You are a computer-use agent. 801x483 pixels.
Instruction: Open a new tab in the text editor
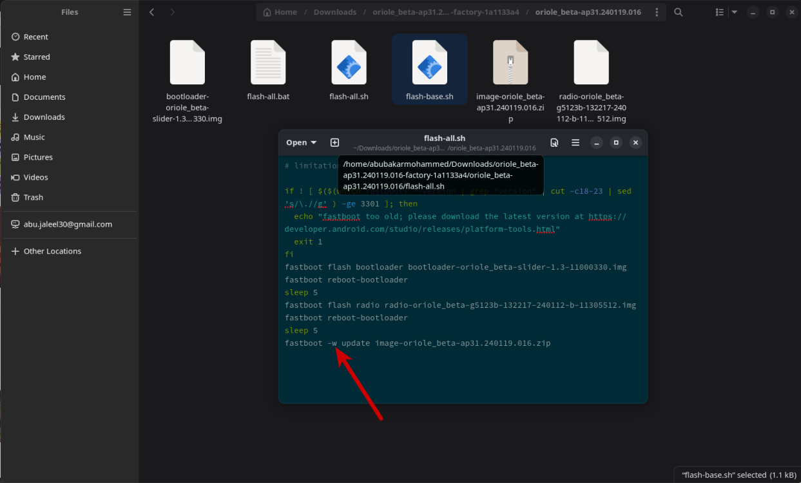[x=334, y=142]
